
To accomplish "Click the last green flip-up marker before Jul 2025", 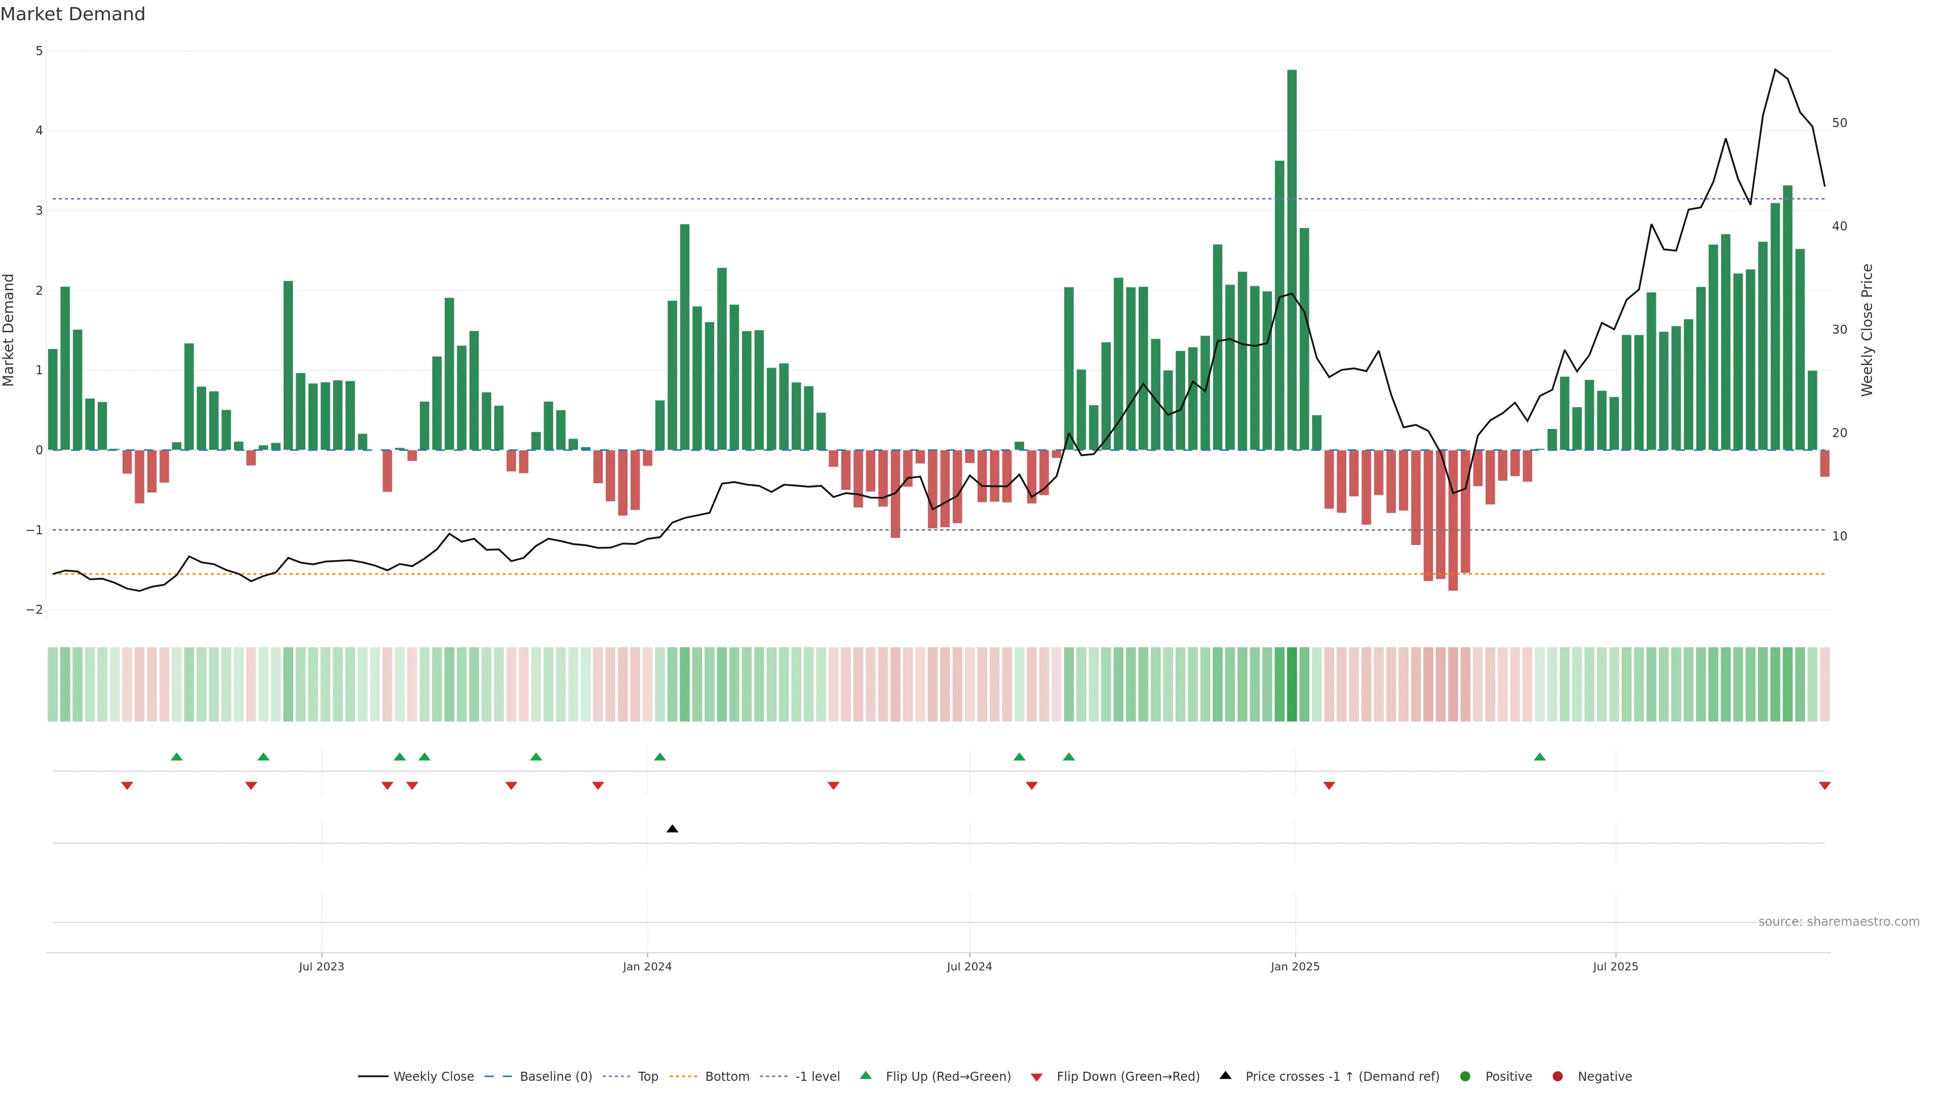I will tap(1540, 757).
